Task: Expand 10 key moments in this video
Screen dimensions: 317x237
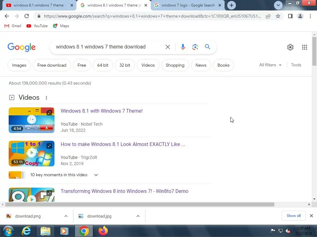Action: click(x=96, y=175)
